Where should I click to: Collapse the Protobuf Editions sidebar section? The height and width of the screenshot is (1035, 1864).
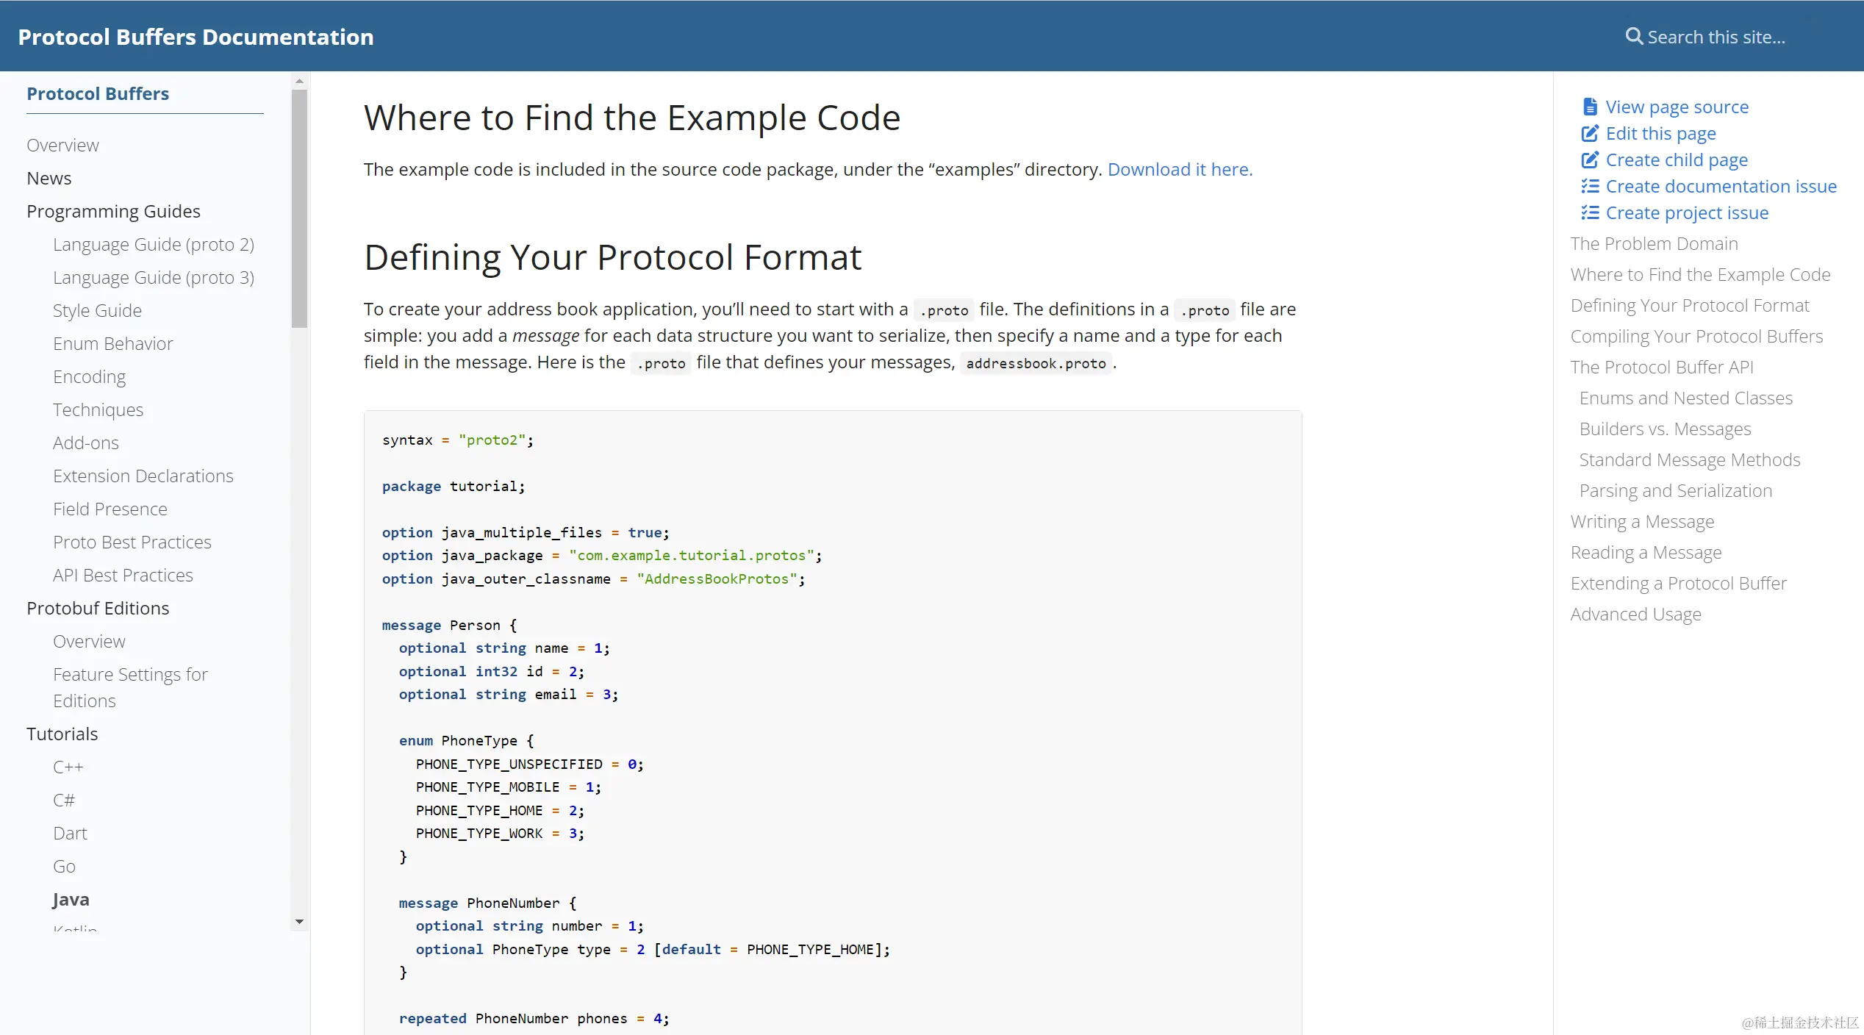click(x=98, y=609)
